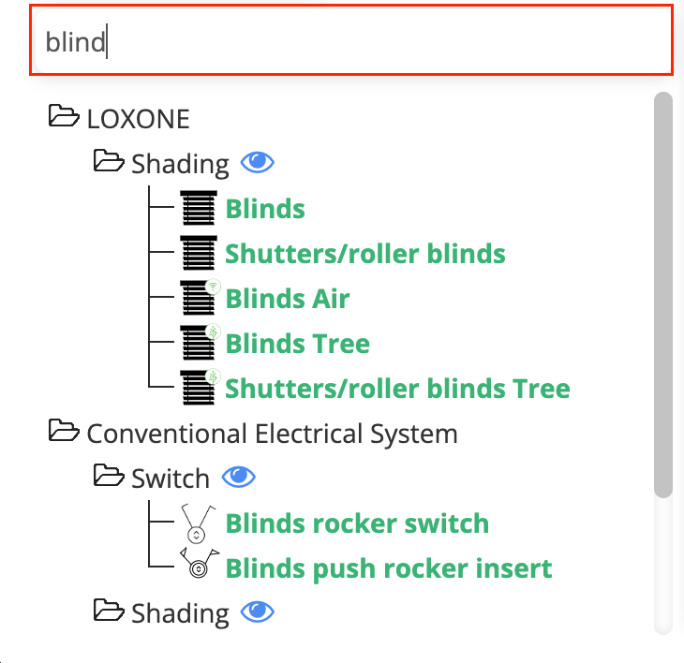Click the Shutters/roller blinds icon
Image resolution: width=684 pixels, height=663 pixels.
pyautogui.click(x=198, y=253)
